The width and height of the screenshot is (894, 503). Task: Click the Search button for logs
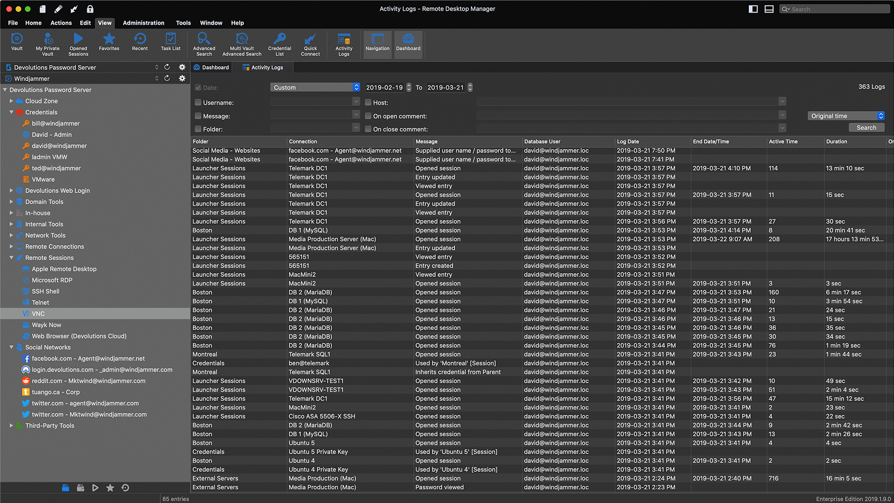coord(866,128)
